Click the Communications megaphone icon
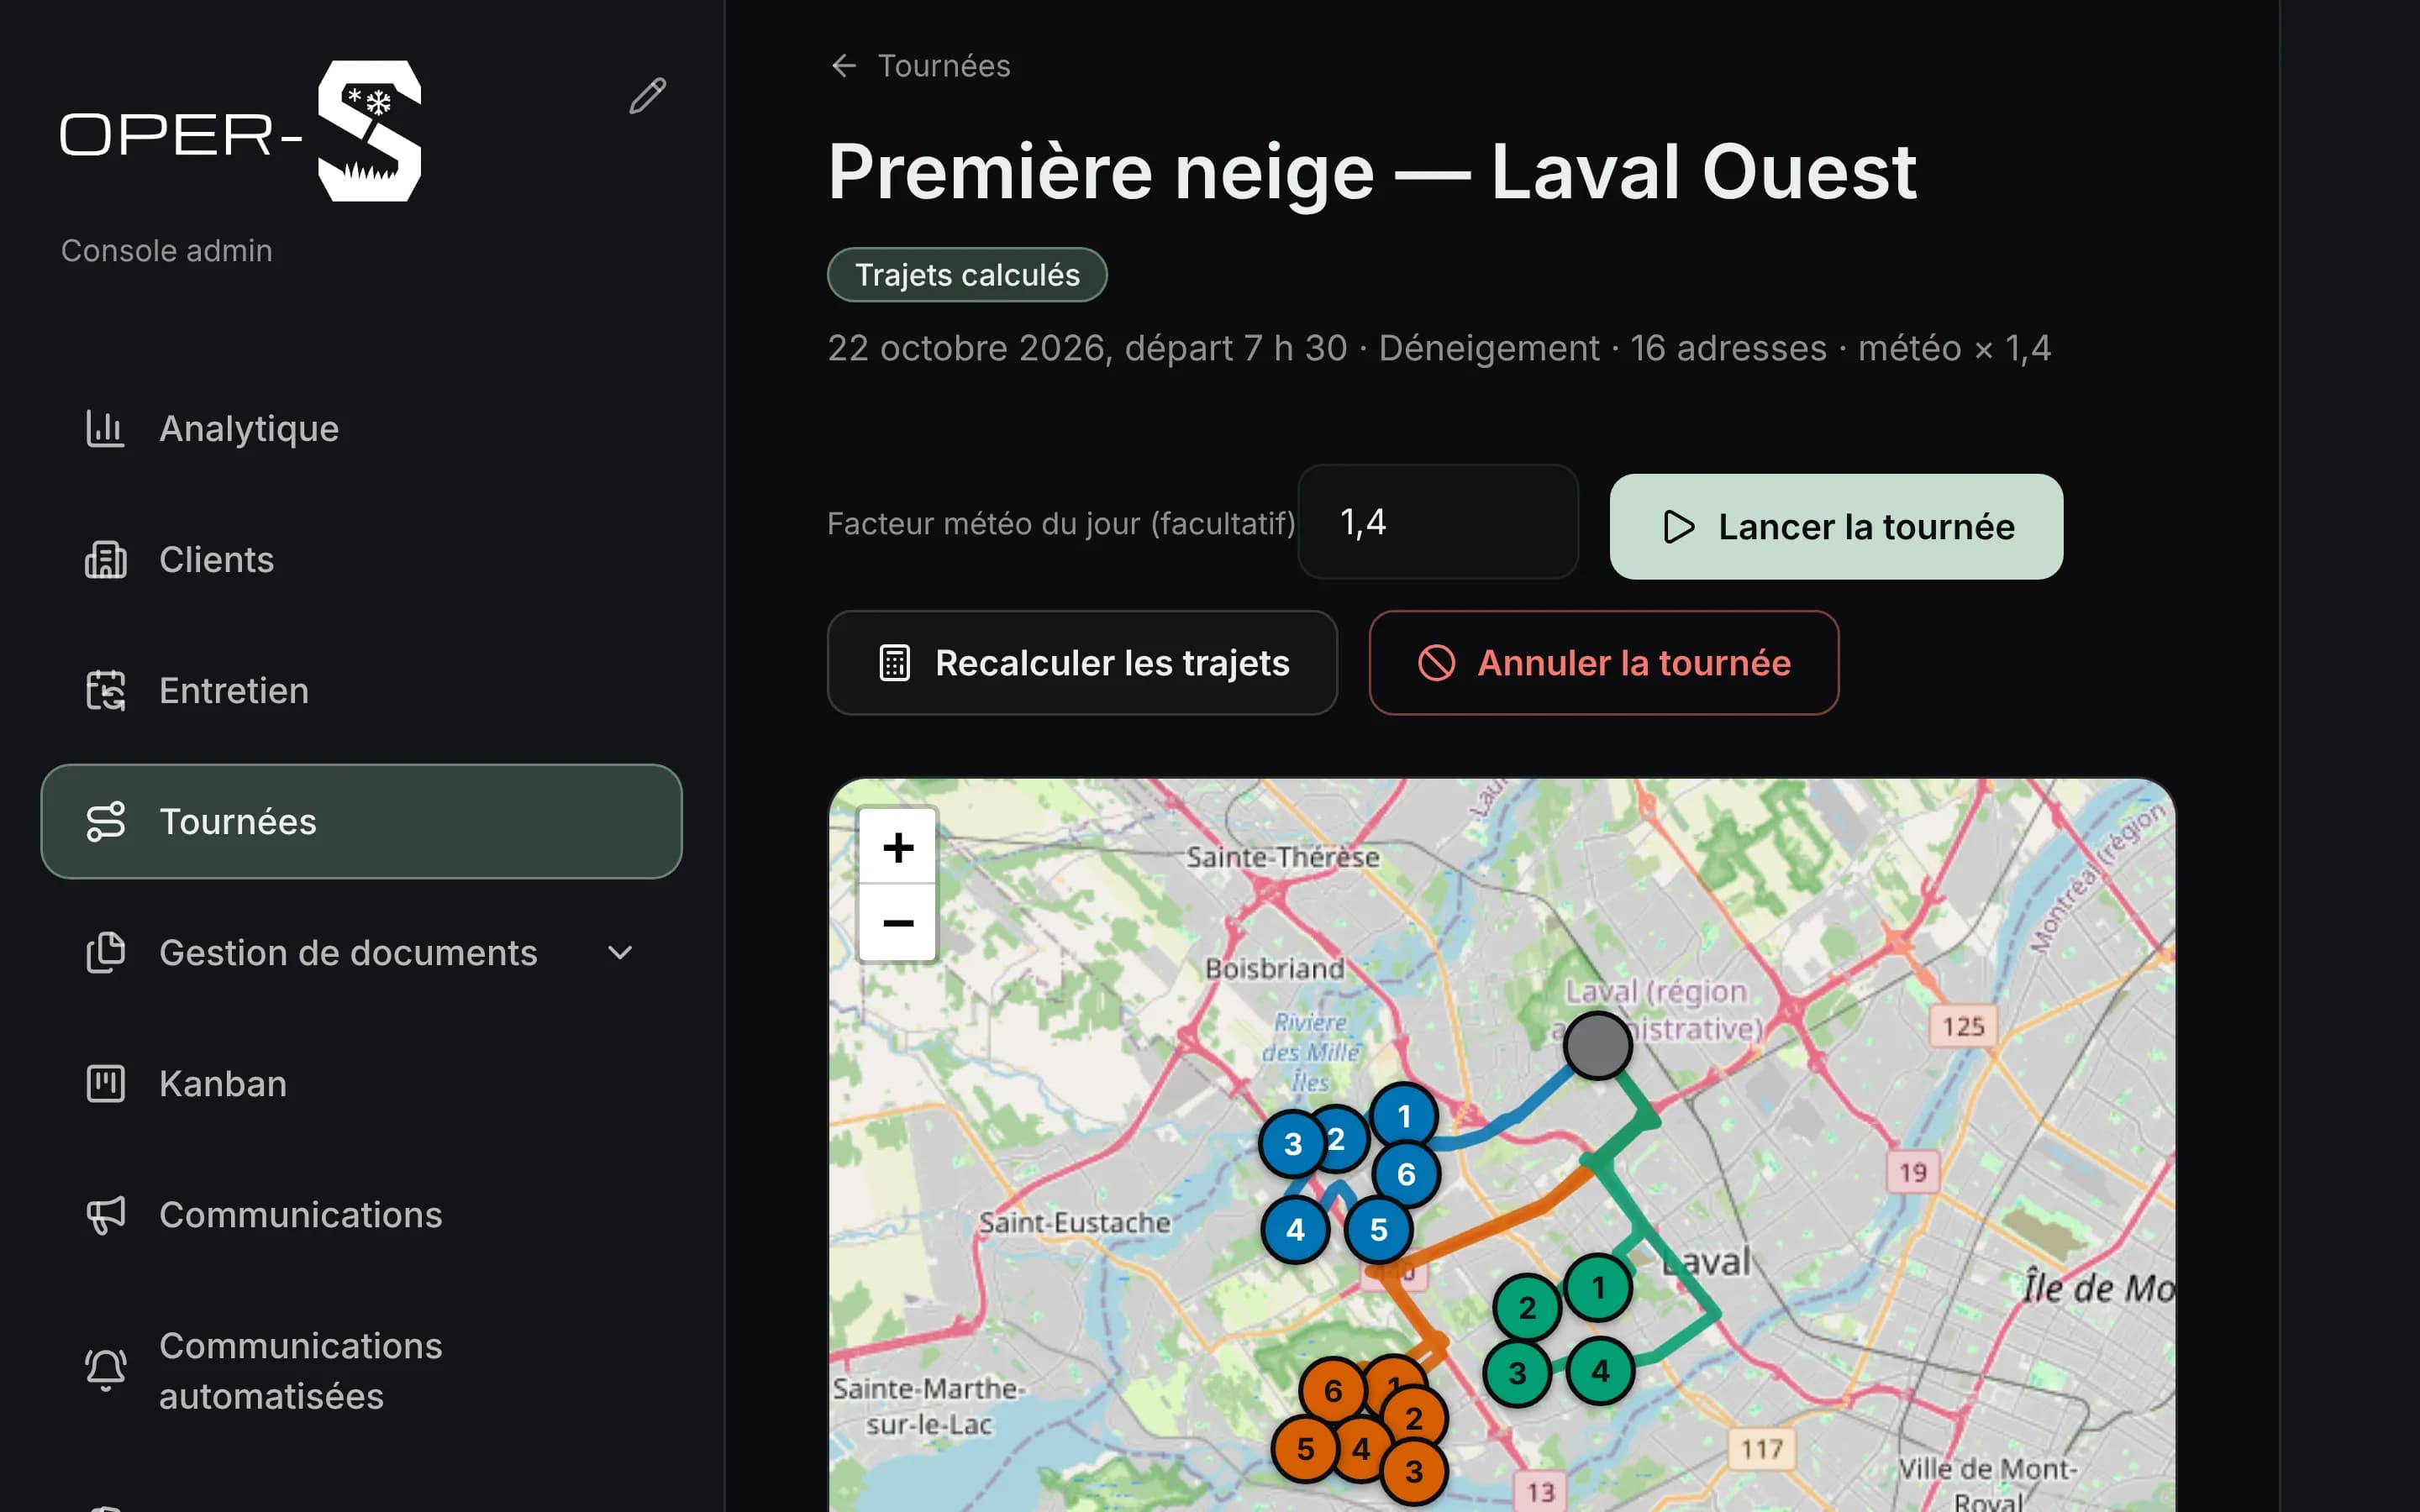Screen dimensions: 2420x1512 [x=105, y=1215]
